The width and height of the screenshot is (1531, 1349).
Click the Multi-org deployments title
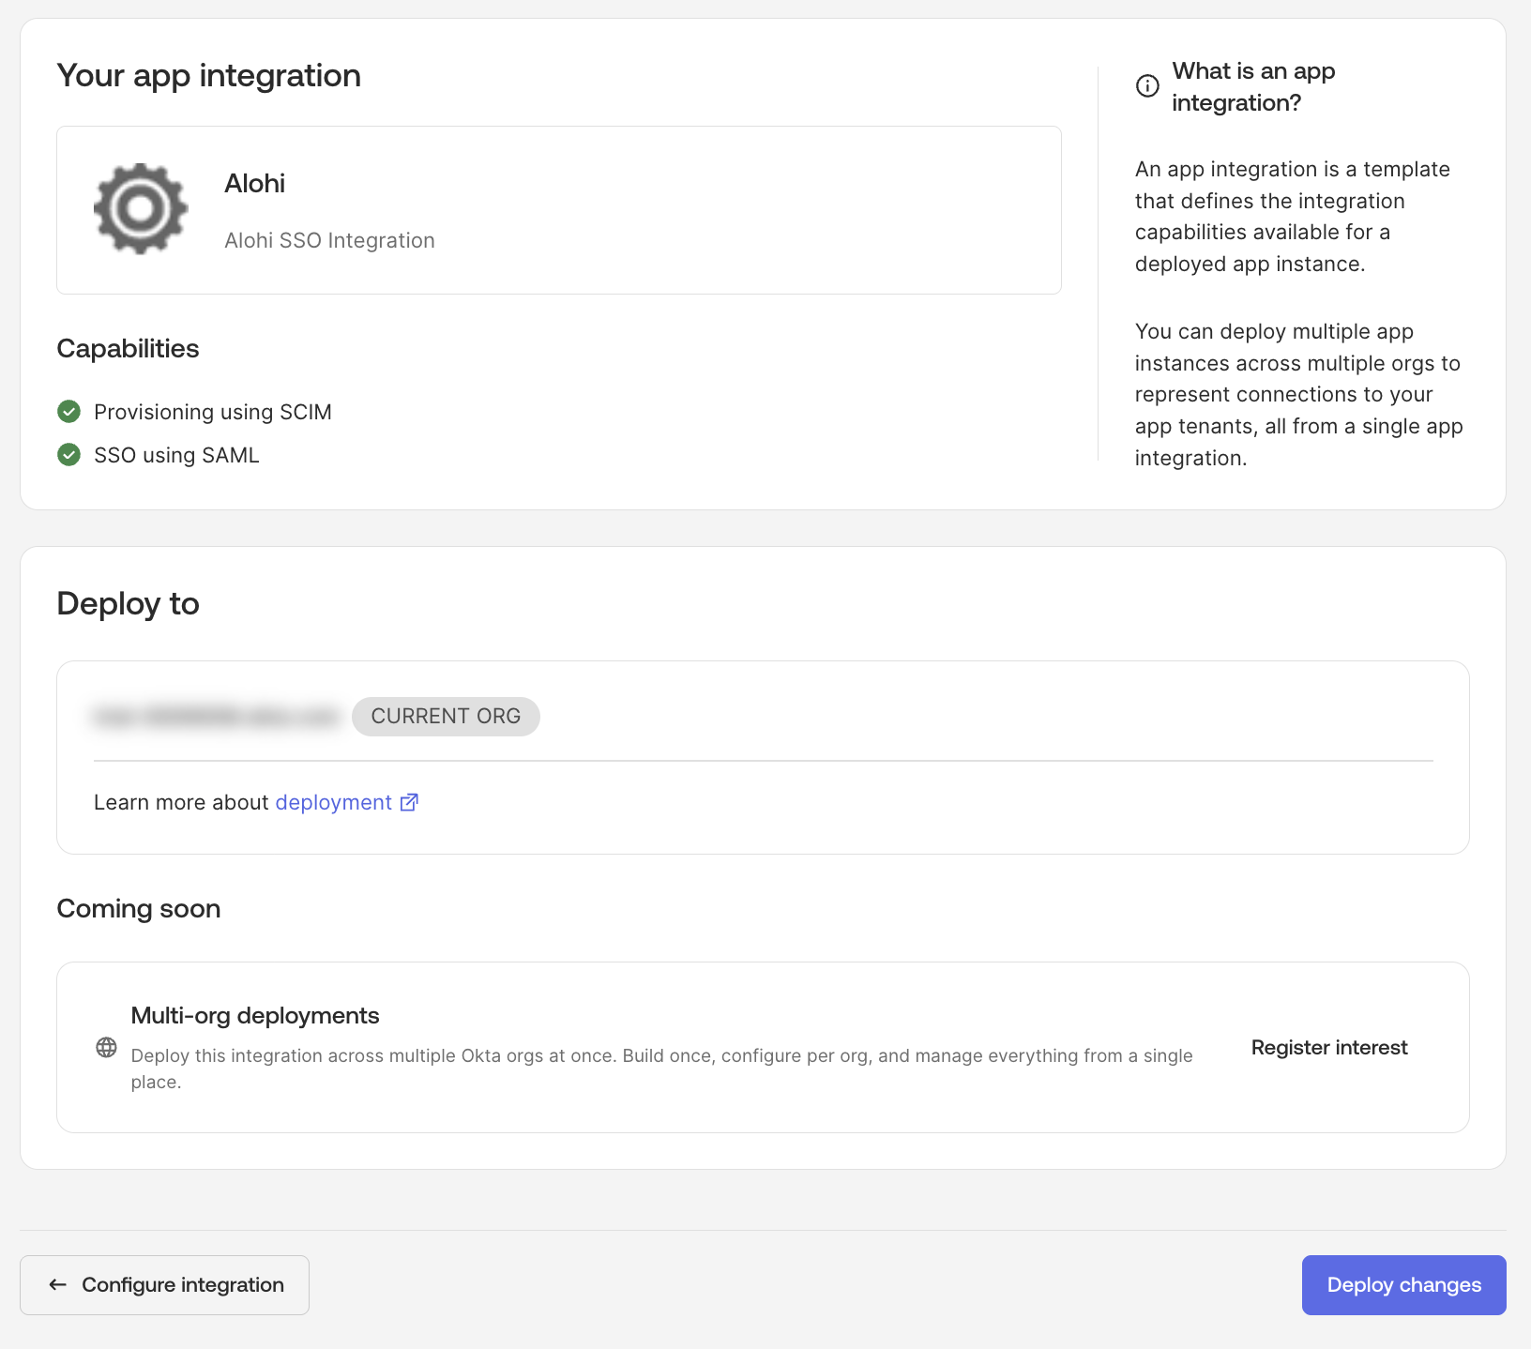tap(255, 1016)
